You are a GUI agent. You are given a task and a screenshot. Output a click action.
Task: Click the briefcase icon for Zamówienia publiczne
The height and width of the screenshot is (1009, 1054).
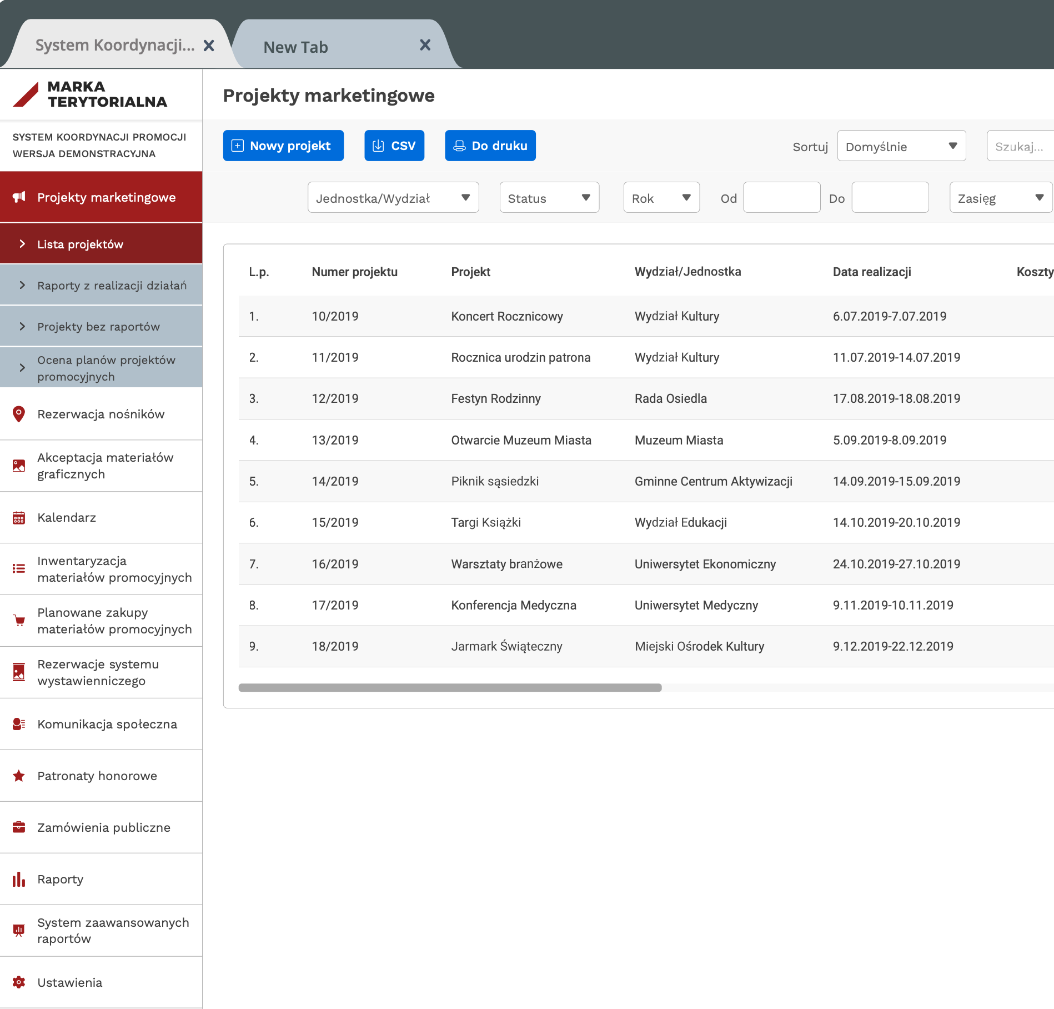coord(19,827)
